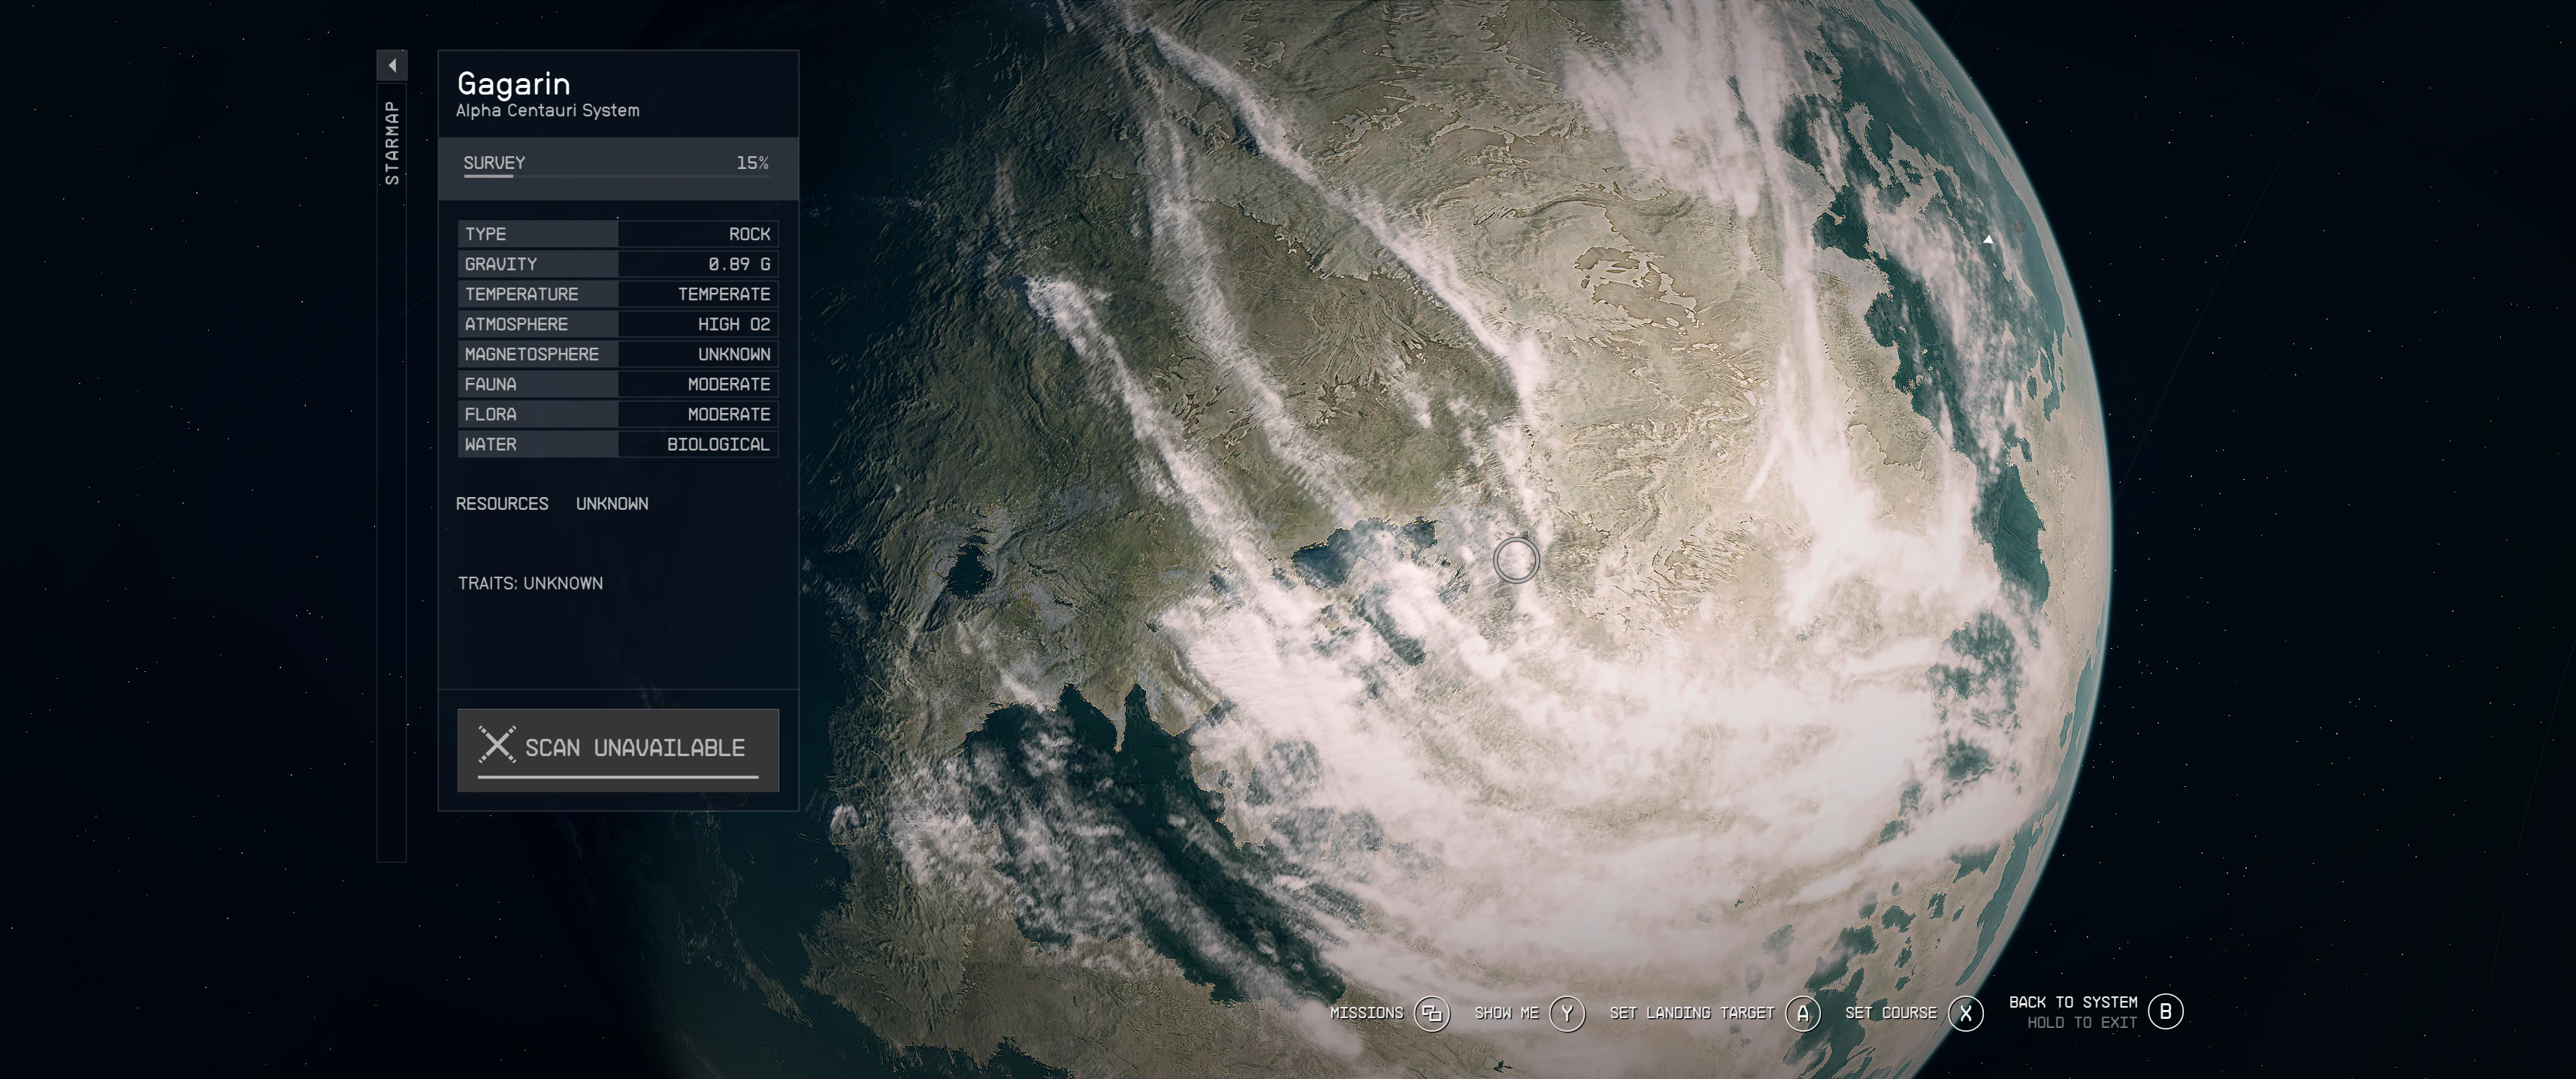The width and height of the screenshot is (2576, 1079).
Task: Click the ATMOSPHERE value HIGH O2
Action: click(x=734, y=324)
